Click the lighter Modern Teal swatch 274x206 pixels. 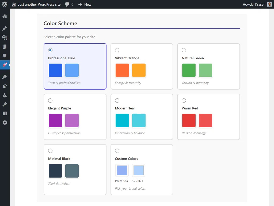[x=139, y=120]
